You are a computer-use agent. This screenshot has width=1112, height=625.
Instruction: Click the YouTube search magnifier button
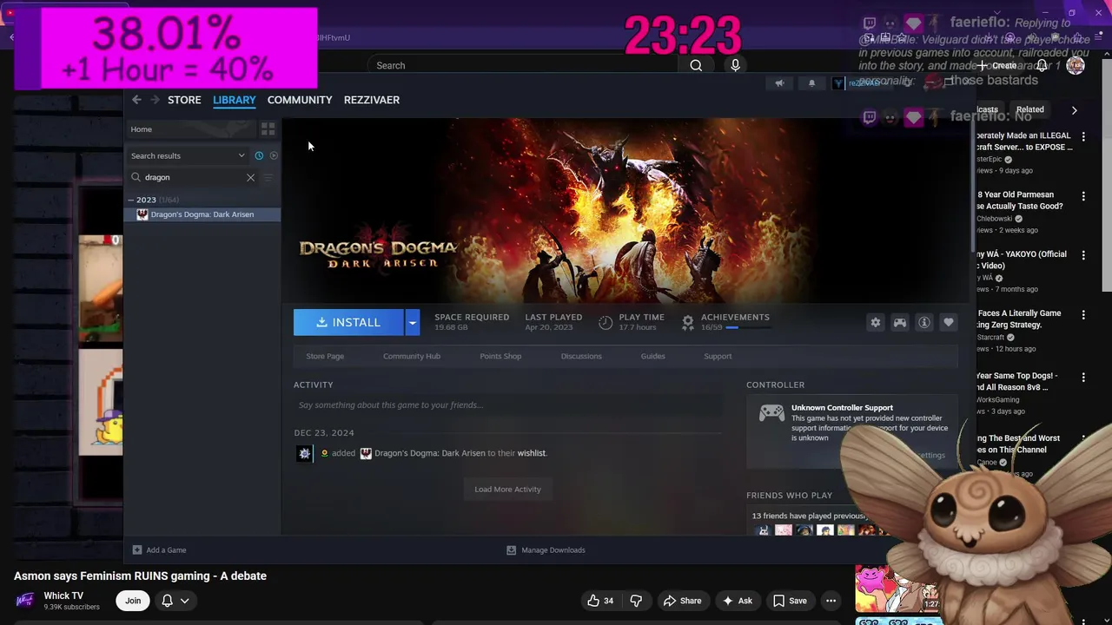[x=696, y=65]
